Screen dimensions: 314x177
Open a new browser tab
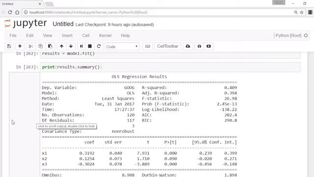[50, 4]
